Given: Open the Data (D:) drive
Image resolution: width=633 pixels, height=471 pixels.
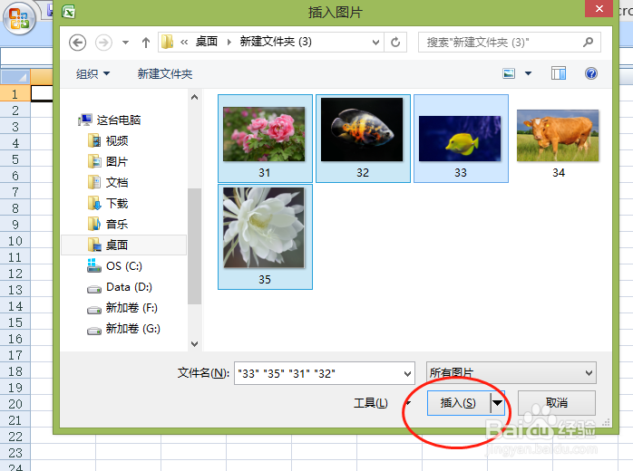Looking at the screenshot, I should tap(120, 287).
